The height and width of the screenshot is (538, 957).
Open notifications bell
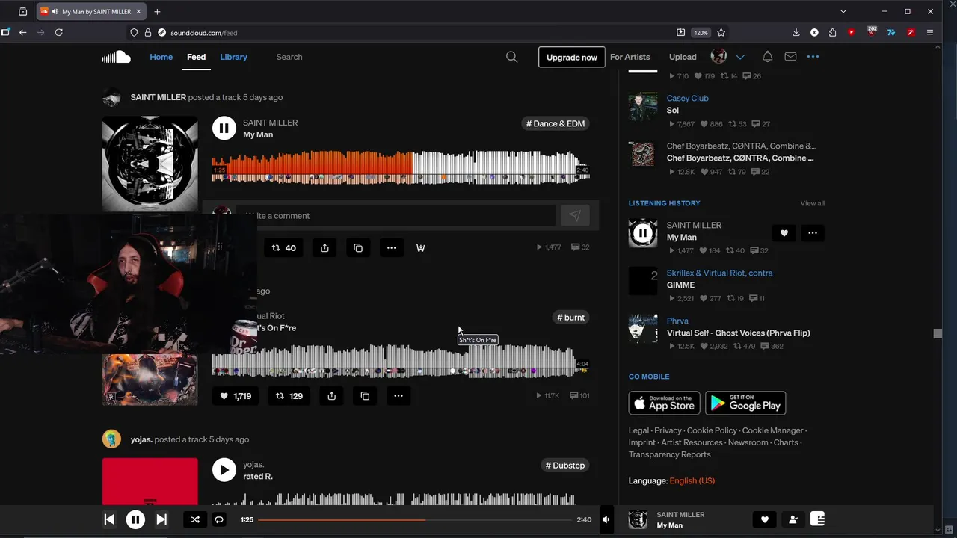[767, 57]
